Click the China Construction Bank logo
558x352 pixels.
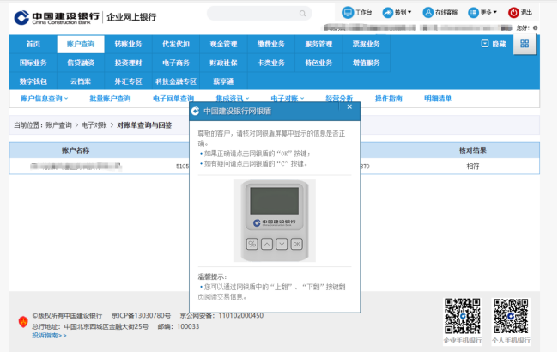click(57, 17)
